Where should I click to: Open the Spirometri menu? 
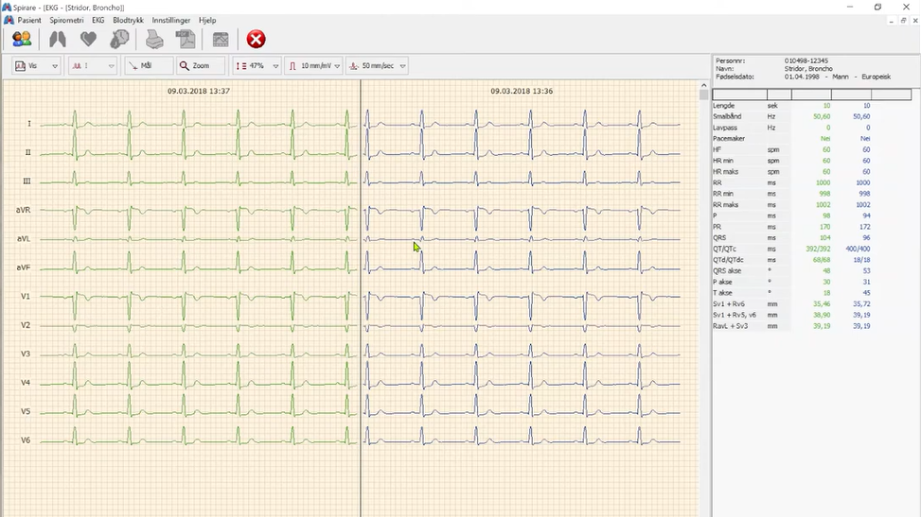(x=66, y=20)
